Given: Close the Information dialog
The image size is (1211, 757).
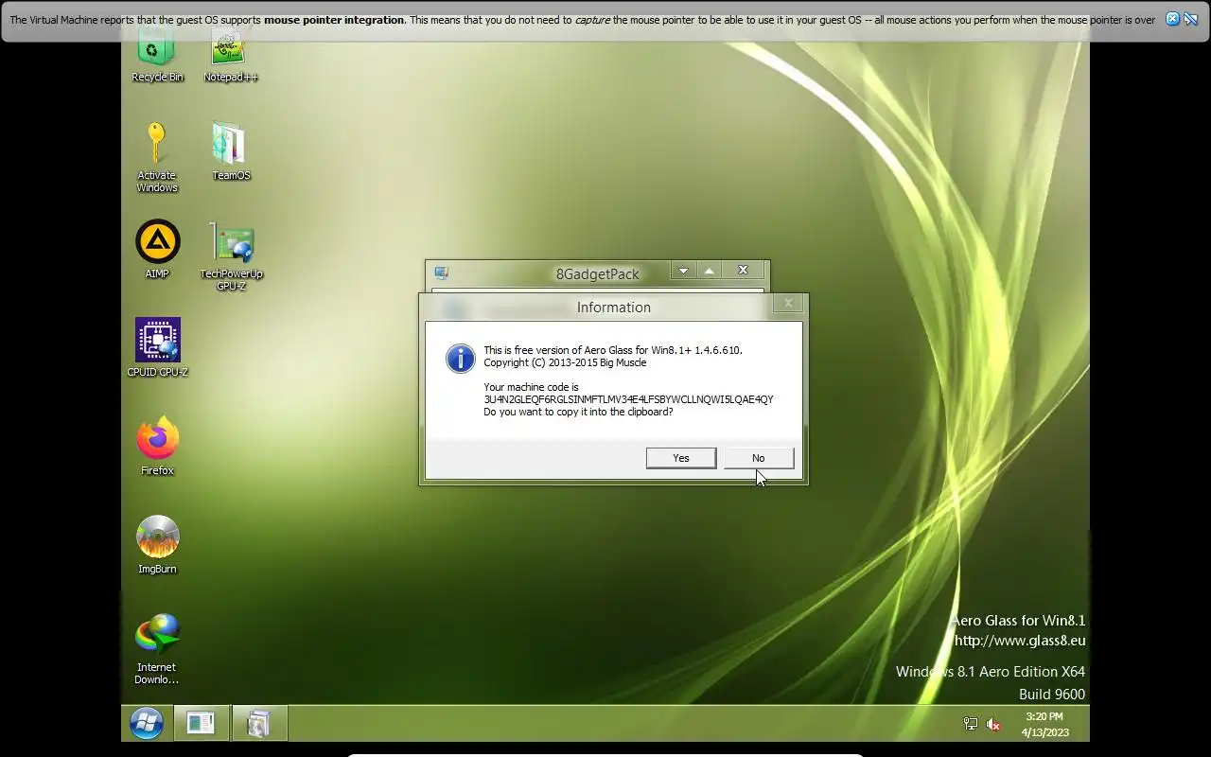Looking at the screenshot, I should pyautogui.click(x=788, y=303).
